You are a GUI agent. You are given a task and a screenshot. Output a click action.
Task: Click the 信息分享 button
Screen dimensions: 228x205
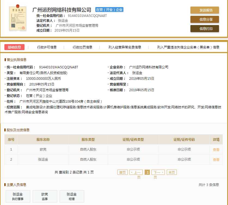coord(205,19)
